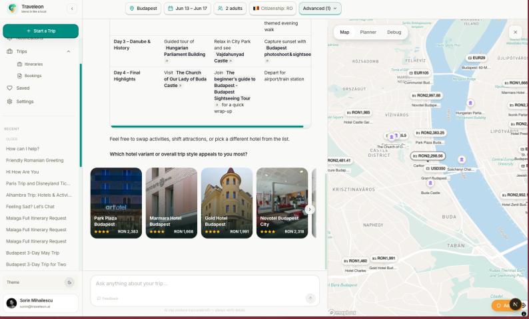Open link icon before 'for a quick wrap-up'
The image size is (529, 319).
[217, 105]
